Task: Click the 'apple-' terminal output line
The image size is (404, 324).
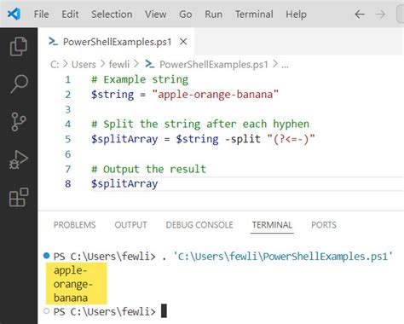Action: (x=70, y=270)
